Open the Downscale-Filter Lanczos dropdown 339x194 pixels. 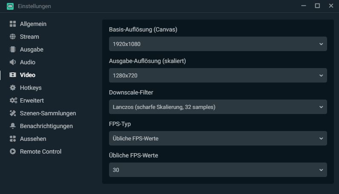(218, 107)
